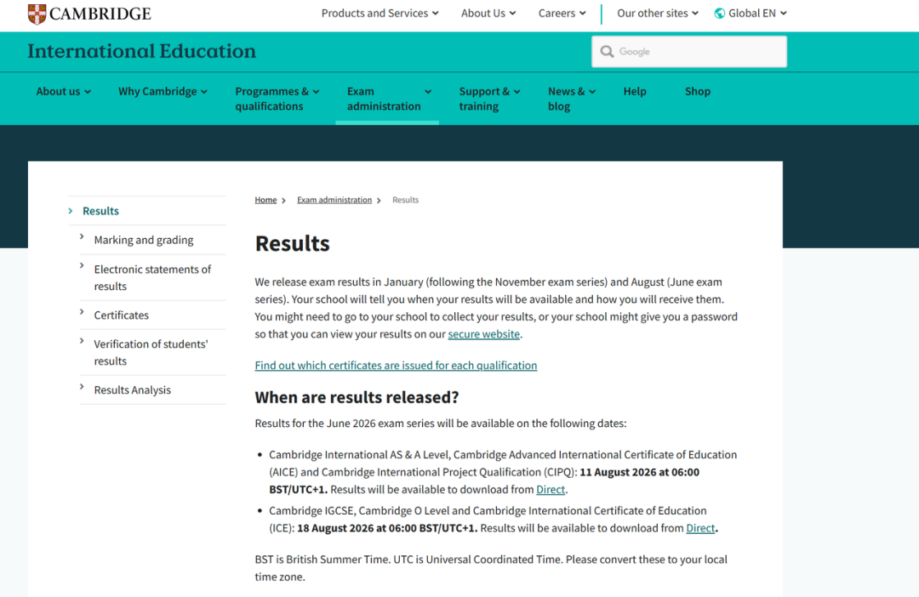Click When are results released? heading
Viewport: 919px width, 597px height.
click(x=357, y=397)
